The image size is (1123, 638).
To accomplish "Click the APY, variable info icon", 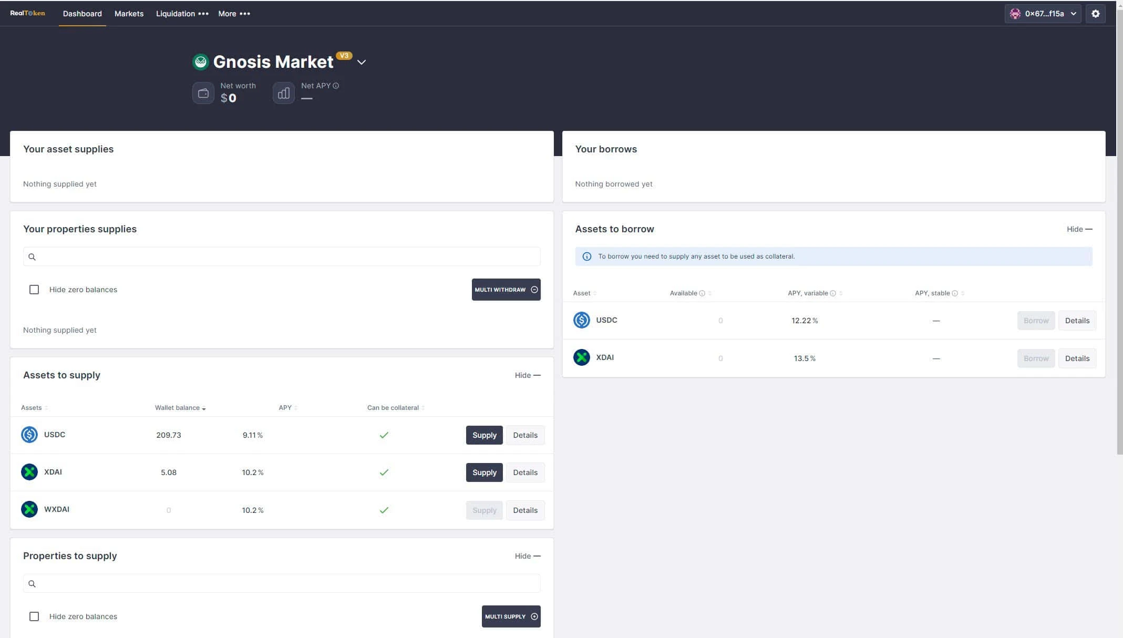I will click(x=833, y=293).
